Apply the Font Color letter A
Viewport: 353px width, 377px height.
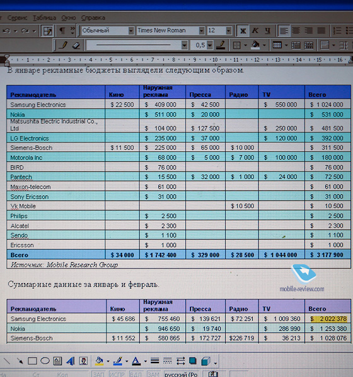tap(136, 361)
